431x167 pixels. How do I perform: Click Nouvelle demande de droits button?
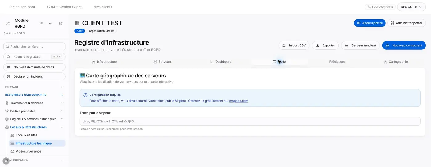(x=34, y=67)
